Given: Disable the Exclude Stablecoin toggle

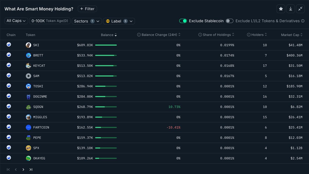Looking at the screenshot, I should (x=183, y=21).
